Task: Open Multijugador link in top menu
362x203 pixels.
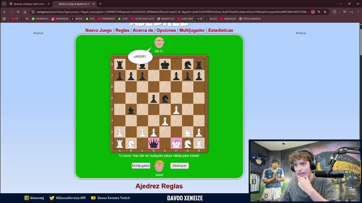Action: pos(192,30)
